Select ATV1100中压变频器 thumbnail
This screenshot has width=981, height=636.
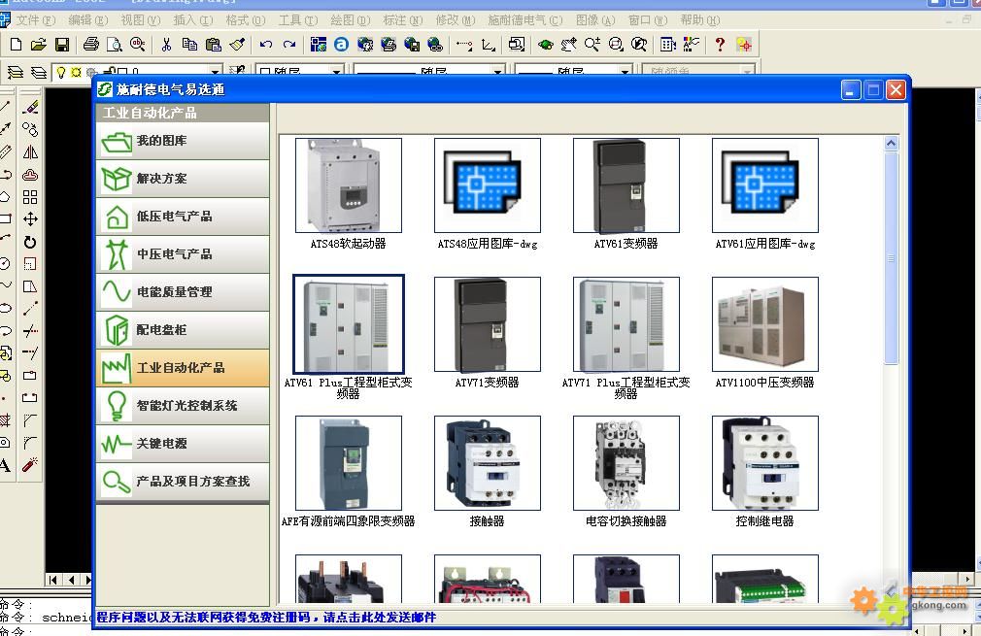click(x=765, y=324)
